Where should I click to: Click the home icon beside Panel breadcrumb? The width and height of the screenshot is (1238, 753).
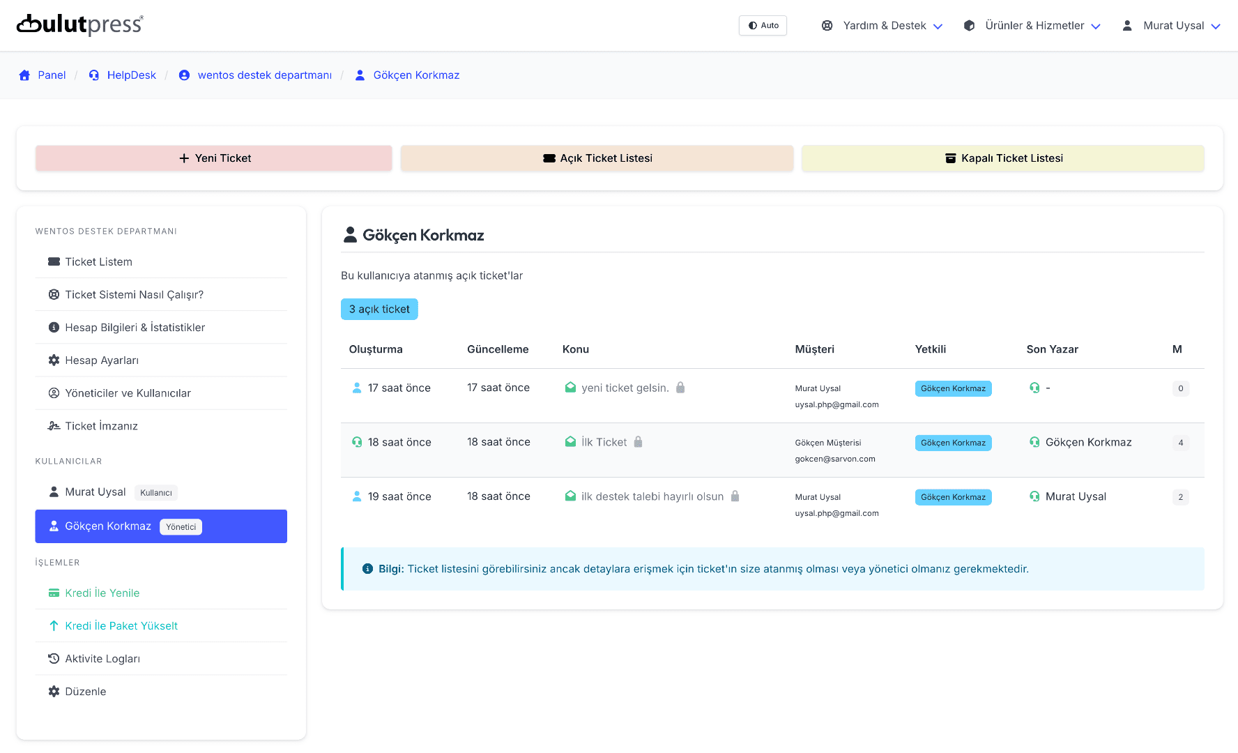coord(25,75)
